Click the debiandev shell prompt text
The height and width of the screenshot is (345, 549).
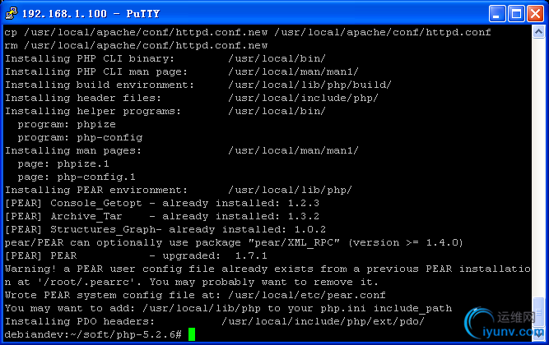[x=93, y=334]
